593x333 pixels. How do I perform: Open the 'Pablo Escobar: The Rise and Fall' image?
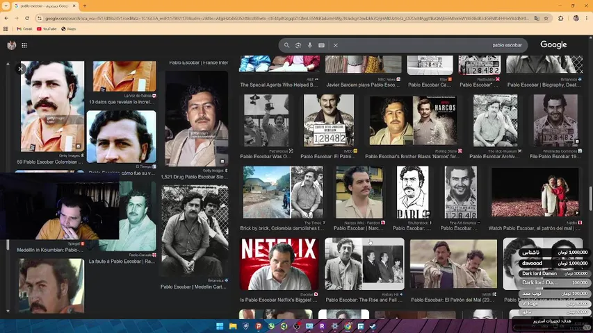click(x=364, y=264)
